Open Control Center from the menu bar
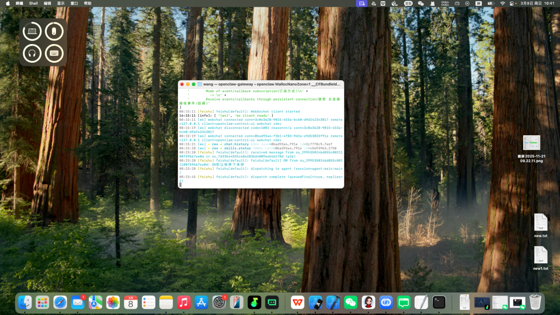This screenshot has height=315, width=560. [x=512, y=3]
